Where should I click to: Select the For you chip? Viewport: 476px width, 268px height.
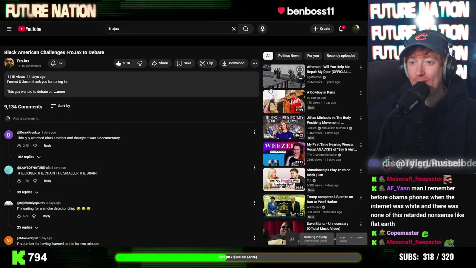pos(313,56)
